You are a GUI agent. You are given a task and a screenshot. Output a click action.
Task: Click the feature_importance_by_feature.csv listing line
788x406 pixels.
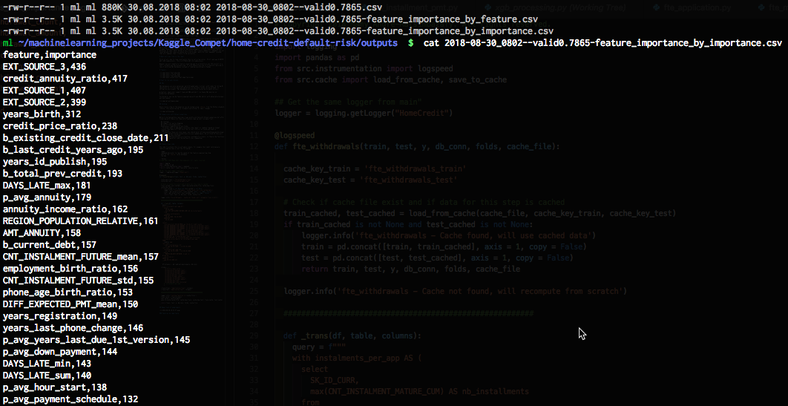click(270, 19)
